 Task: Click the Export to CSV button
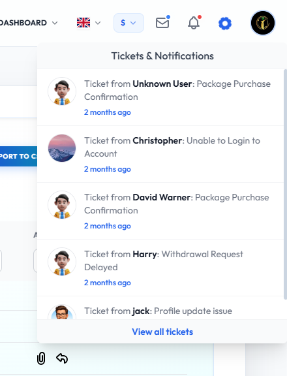(x=18, y=156)
